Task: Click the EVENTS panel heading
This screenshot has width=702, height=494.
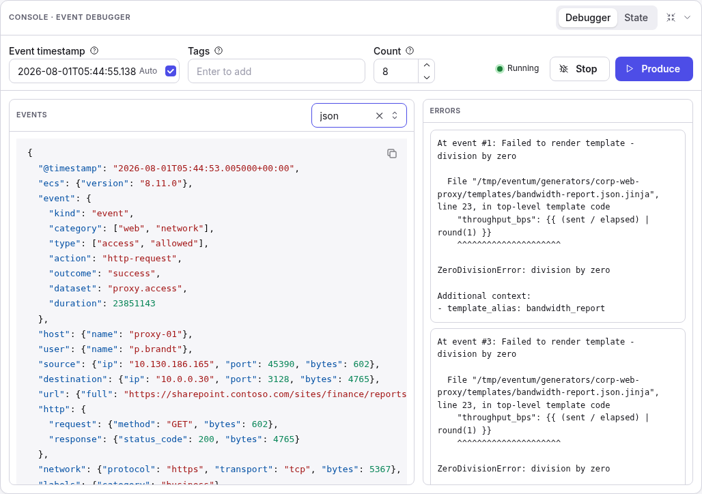Action: [31, 115]
